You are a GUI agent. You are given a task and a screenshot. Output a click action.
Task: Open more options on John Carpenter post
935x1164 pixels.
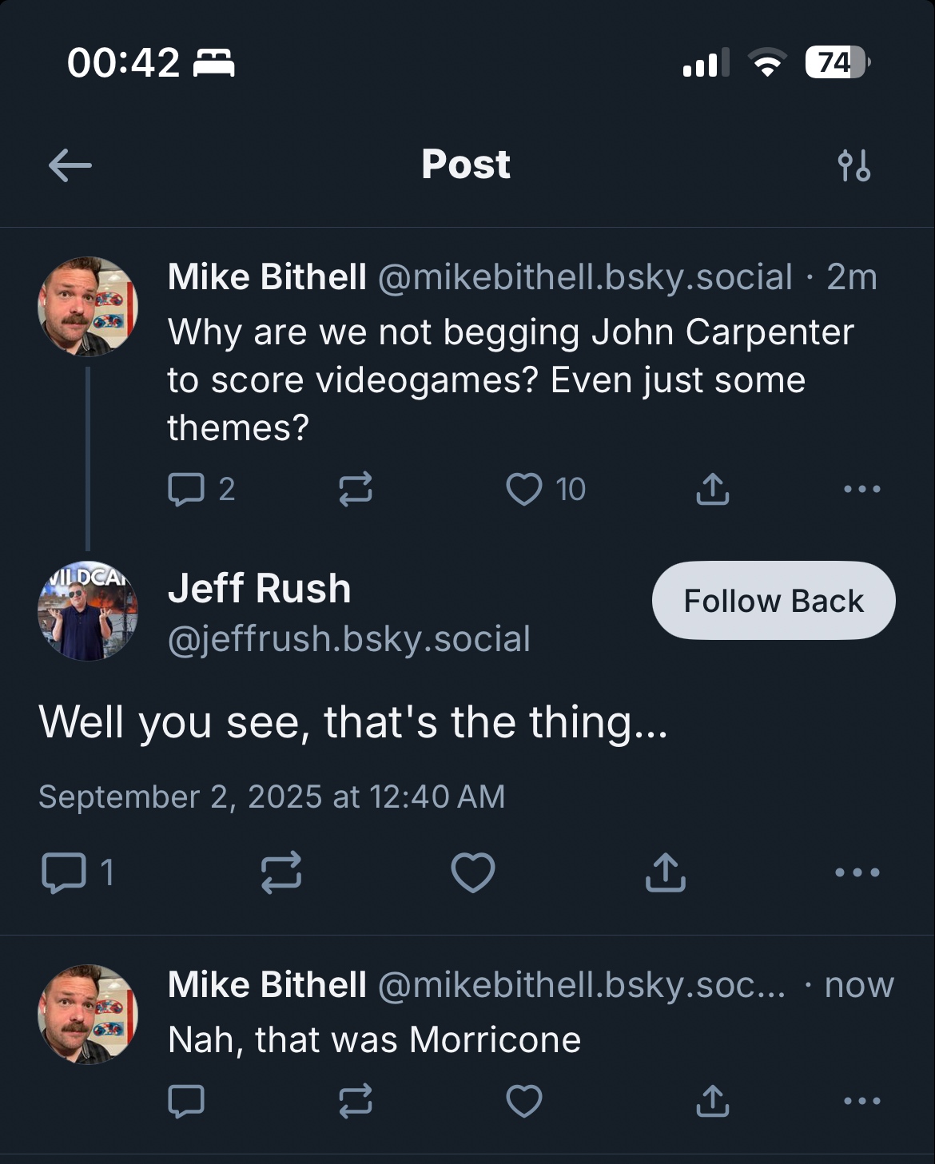pyautogui.click(x=861, y=489)
